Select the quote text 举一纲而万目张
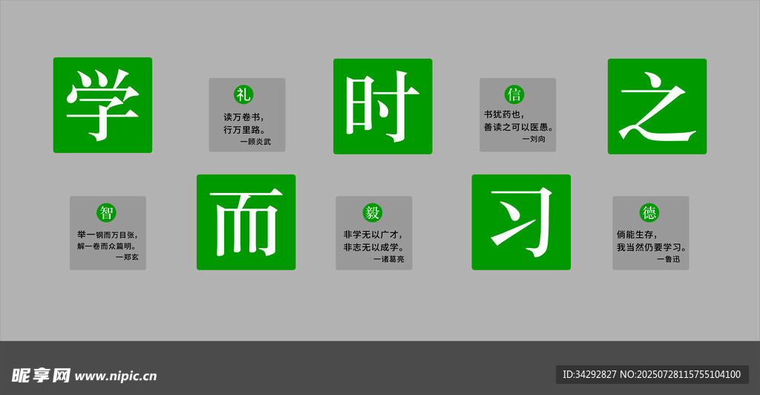 coord(107,240)
